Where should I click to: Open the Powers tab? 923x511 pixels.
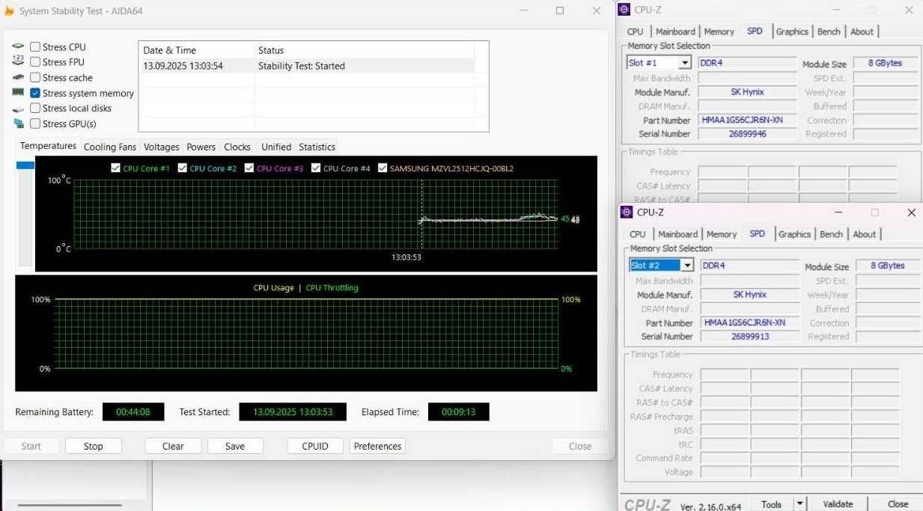201,147
